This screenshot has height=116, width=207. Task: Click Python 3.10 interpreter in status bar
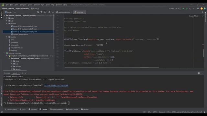(184, 112)
